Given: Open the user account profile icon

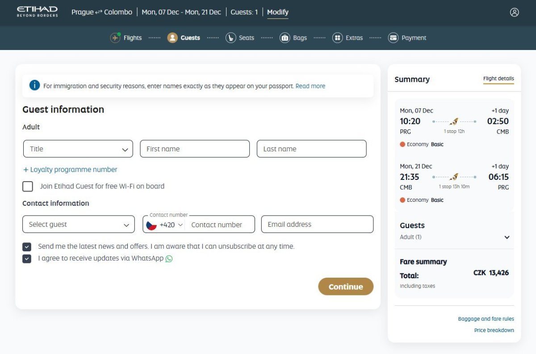Looking at the screenshot, I should coord(514,12).
